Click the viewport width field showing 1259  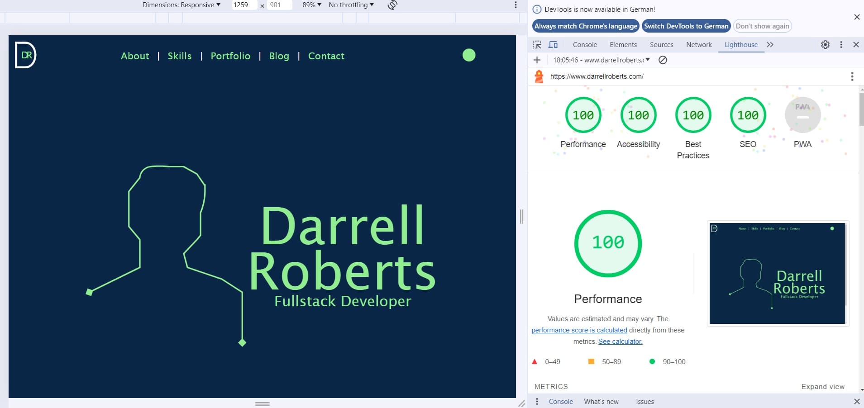tap(244, 5)
